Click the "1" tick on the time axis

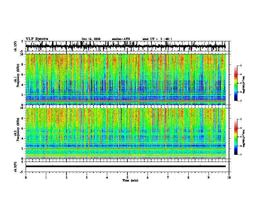(x=46, y=178)
